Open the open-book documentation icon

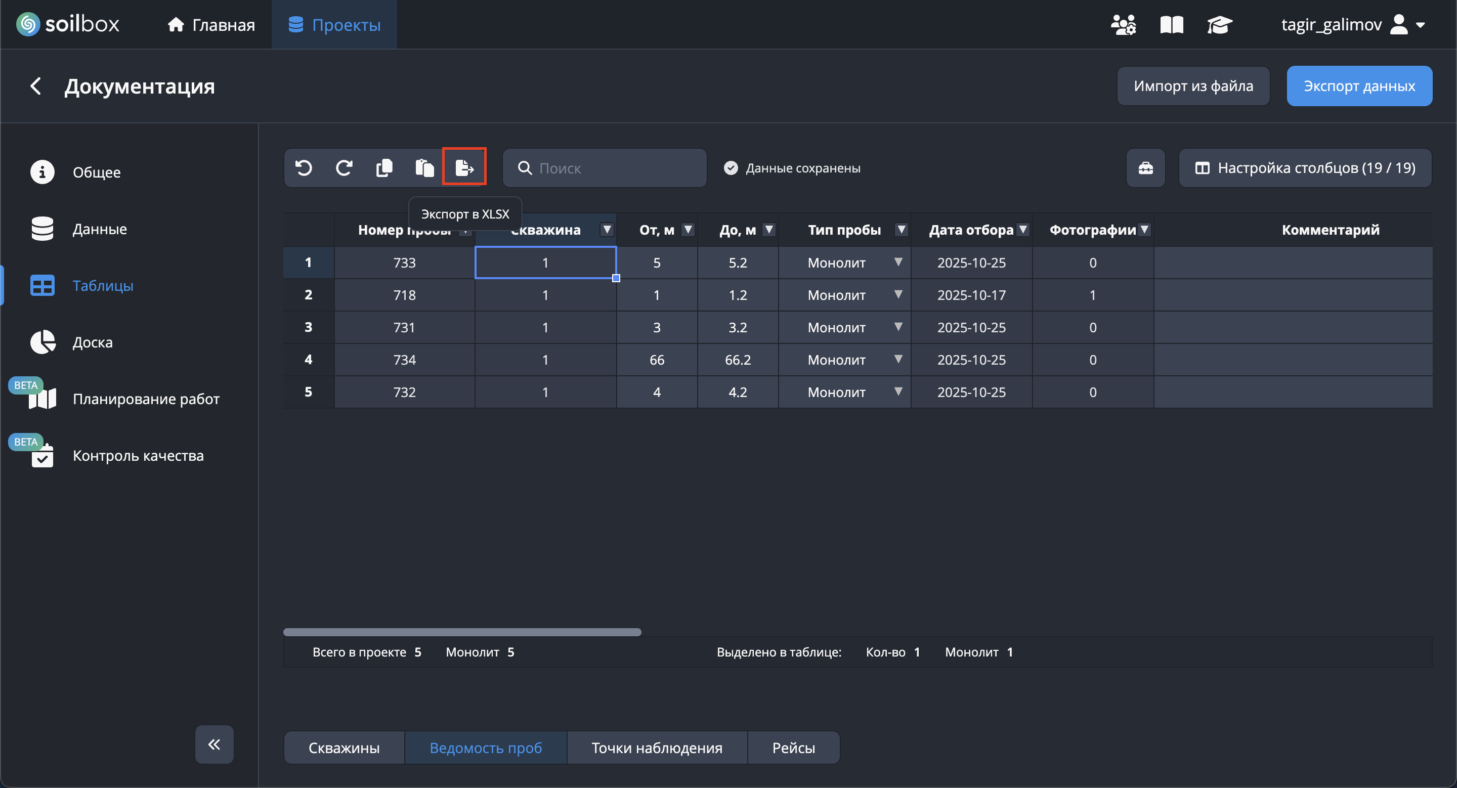[1171, 25]
